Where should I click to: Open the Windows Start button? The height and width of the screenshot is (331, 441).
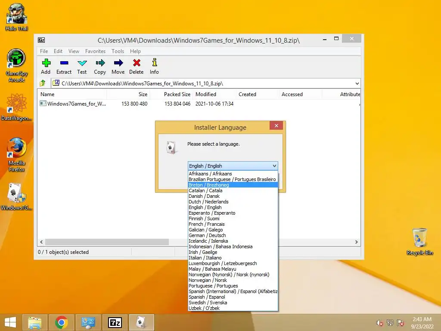pyautogui.click(x=10, y=322)
